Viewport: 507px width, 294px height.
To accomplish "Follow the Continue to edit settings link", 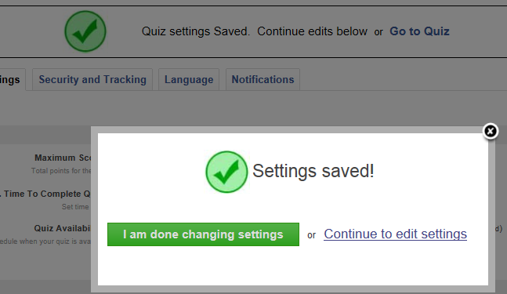I will click(395, 234).
